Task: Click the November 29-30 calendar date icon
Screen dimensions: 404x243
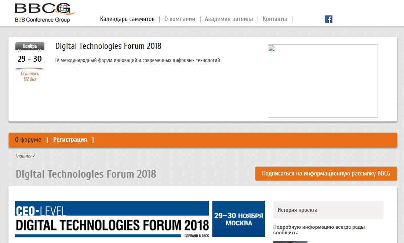Action: 30,55
